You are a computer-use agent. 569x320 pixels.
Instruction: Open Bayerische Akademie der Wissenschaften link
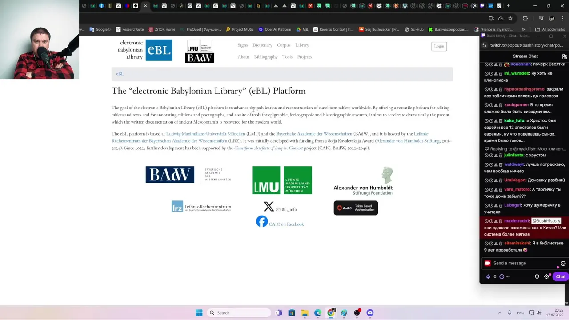pyautogui.click(x=314, y=134)
